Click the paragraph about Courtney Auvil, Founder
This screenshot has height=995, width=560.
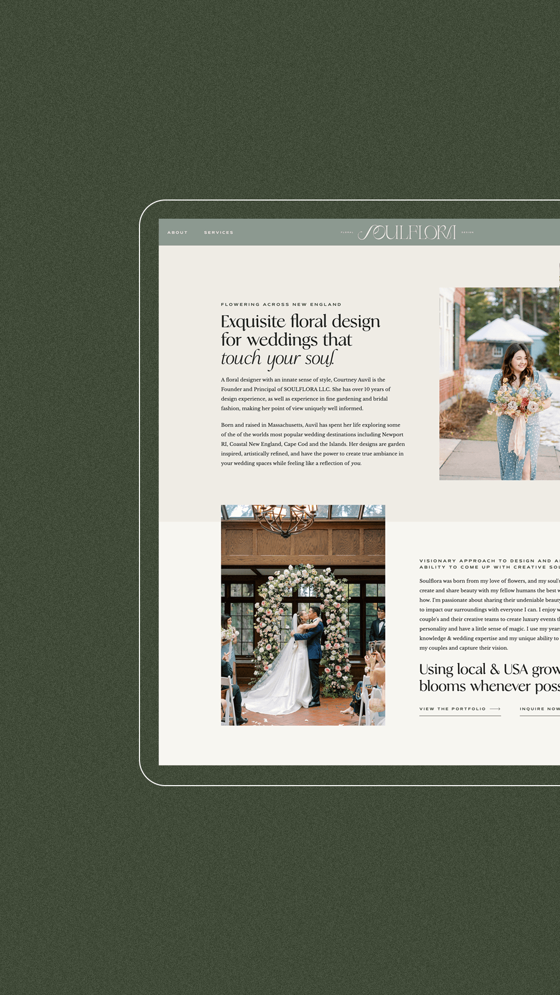coord(306,394)
